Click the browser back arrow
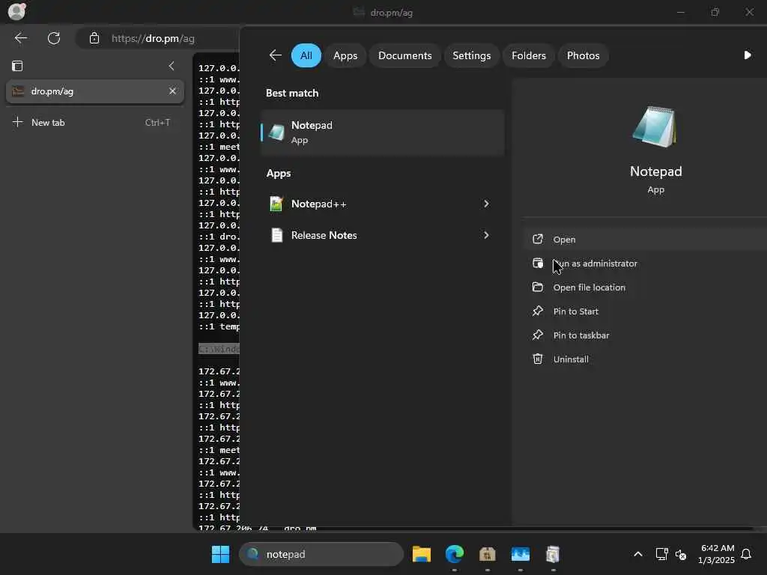This screenshot has height=575, width=767. click(x=21, y=38)
